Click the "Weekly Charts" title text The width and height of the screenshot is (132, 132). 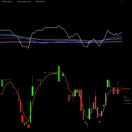pos(7,2)
